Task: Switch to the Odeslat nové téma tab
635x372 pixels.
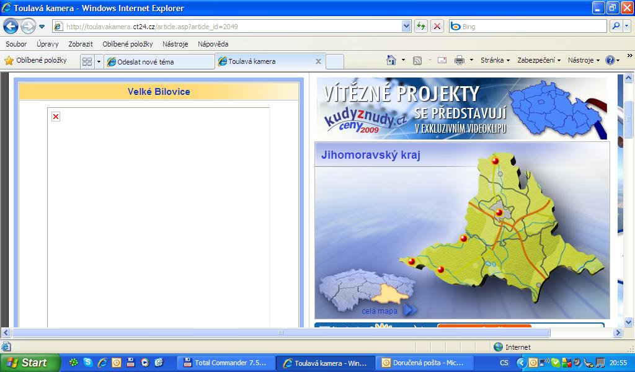Action: (x=159, y=61)
